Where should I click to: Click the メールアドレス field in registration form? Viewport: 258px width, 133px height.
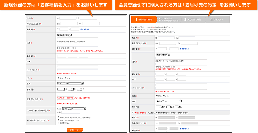(77, 67)
